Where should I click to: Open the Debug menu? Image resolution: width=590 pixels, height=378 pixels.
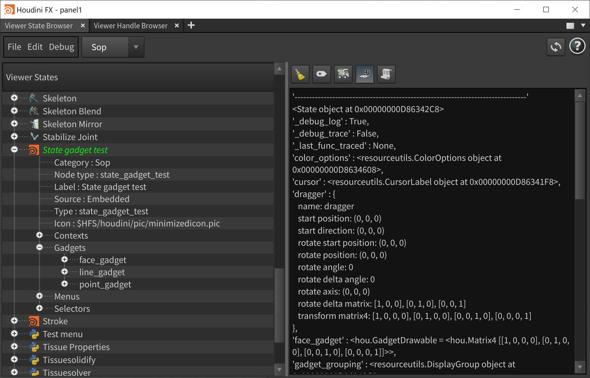click(61, 47)
